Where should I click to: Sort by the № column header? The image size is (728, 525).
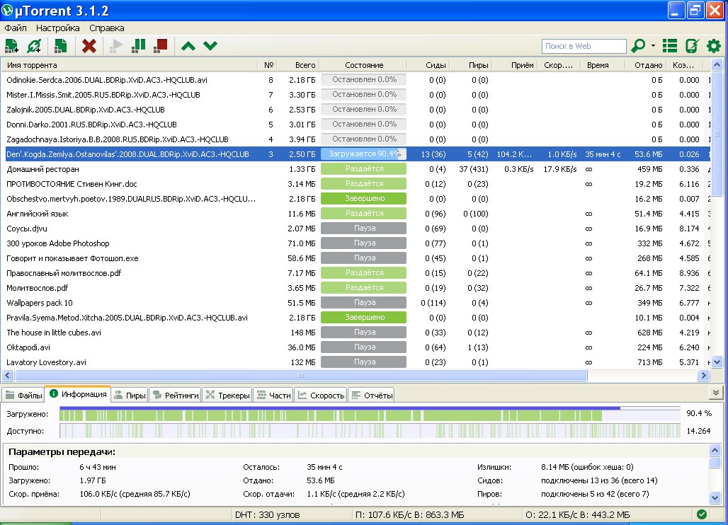tap(269, 65)
